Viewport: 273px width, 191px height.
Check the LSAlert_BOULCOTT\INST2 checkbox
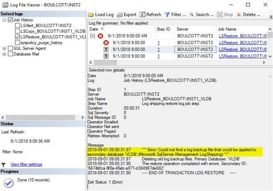18,26
